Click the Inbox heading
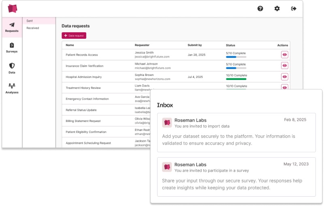The height and width of the screenshot is (206, 324). click(165, 105)
